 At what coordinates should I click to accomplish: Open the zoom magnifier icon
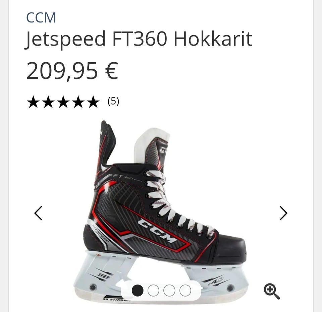tap(271, 291)
